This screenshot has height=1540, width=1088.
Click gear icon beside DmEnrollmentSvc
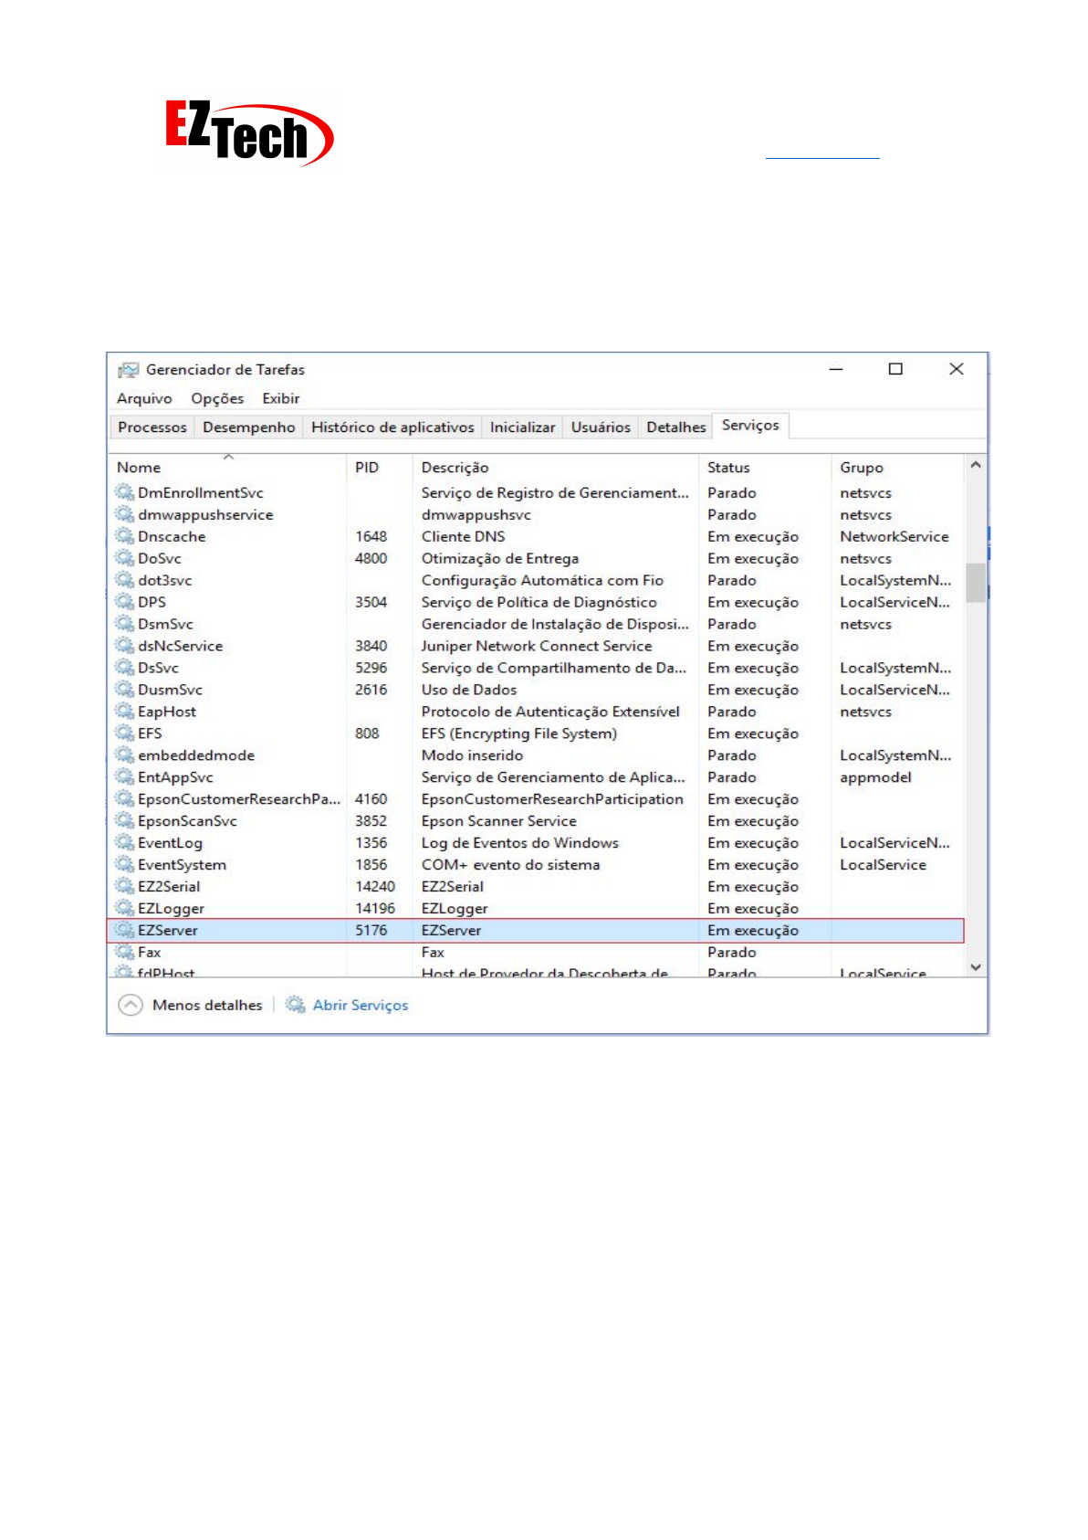[124, 492]
